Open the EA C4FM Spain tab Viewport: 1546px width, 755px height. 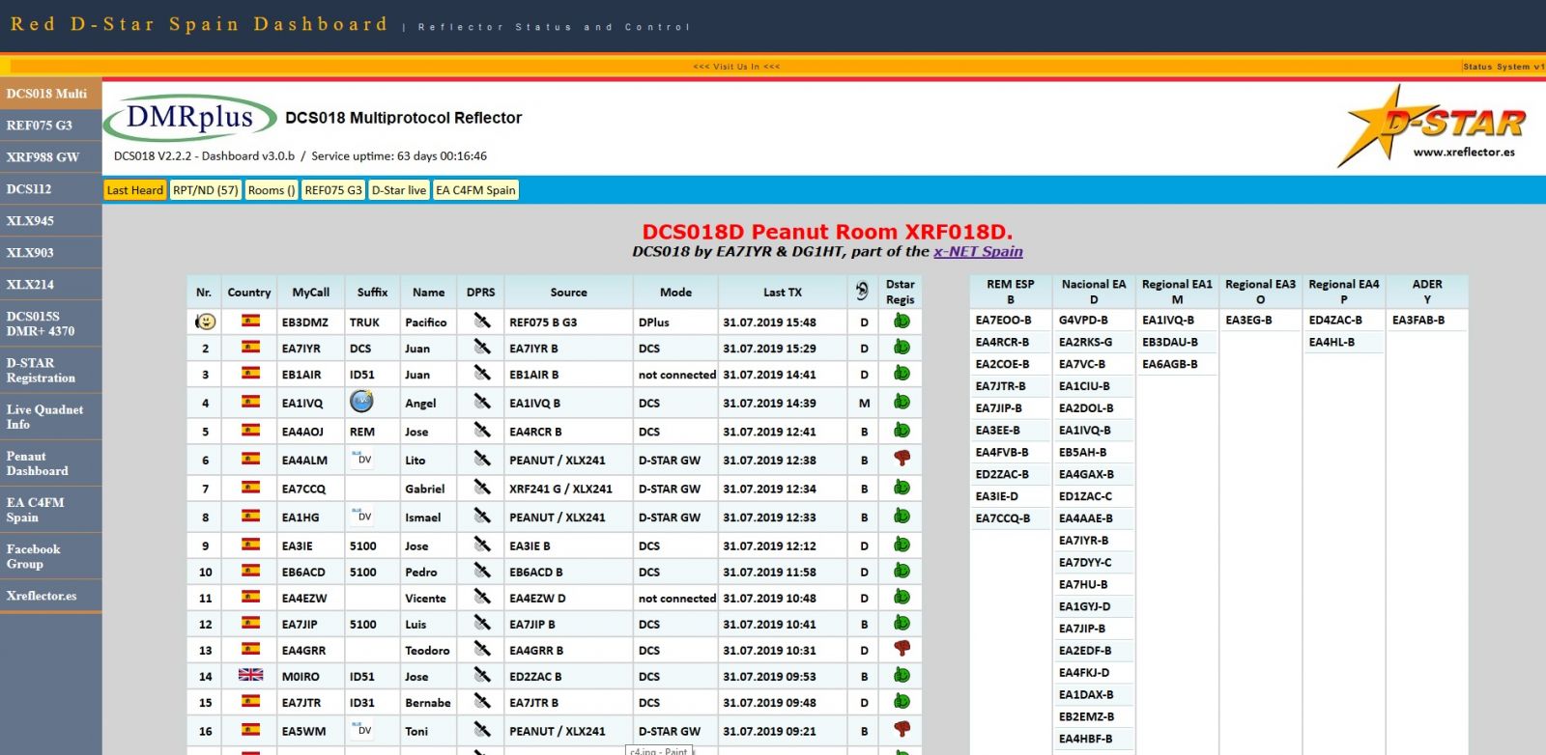point(475,190)
